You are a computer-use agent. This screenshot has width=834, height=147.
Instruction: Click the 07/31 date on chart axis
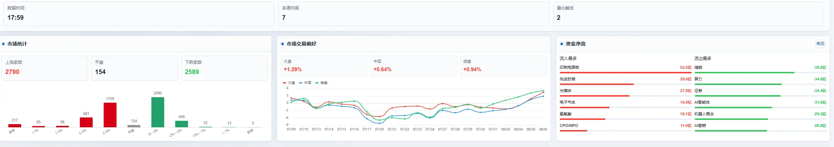coord(493,129)
